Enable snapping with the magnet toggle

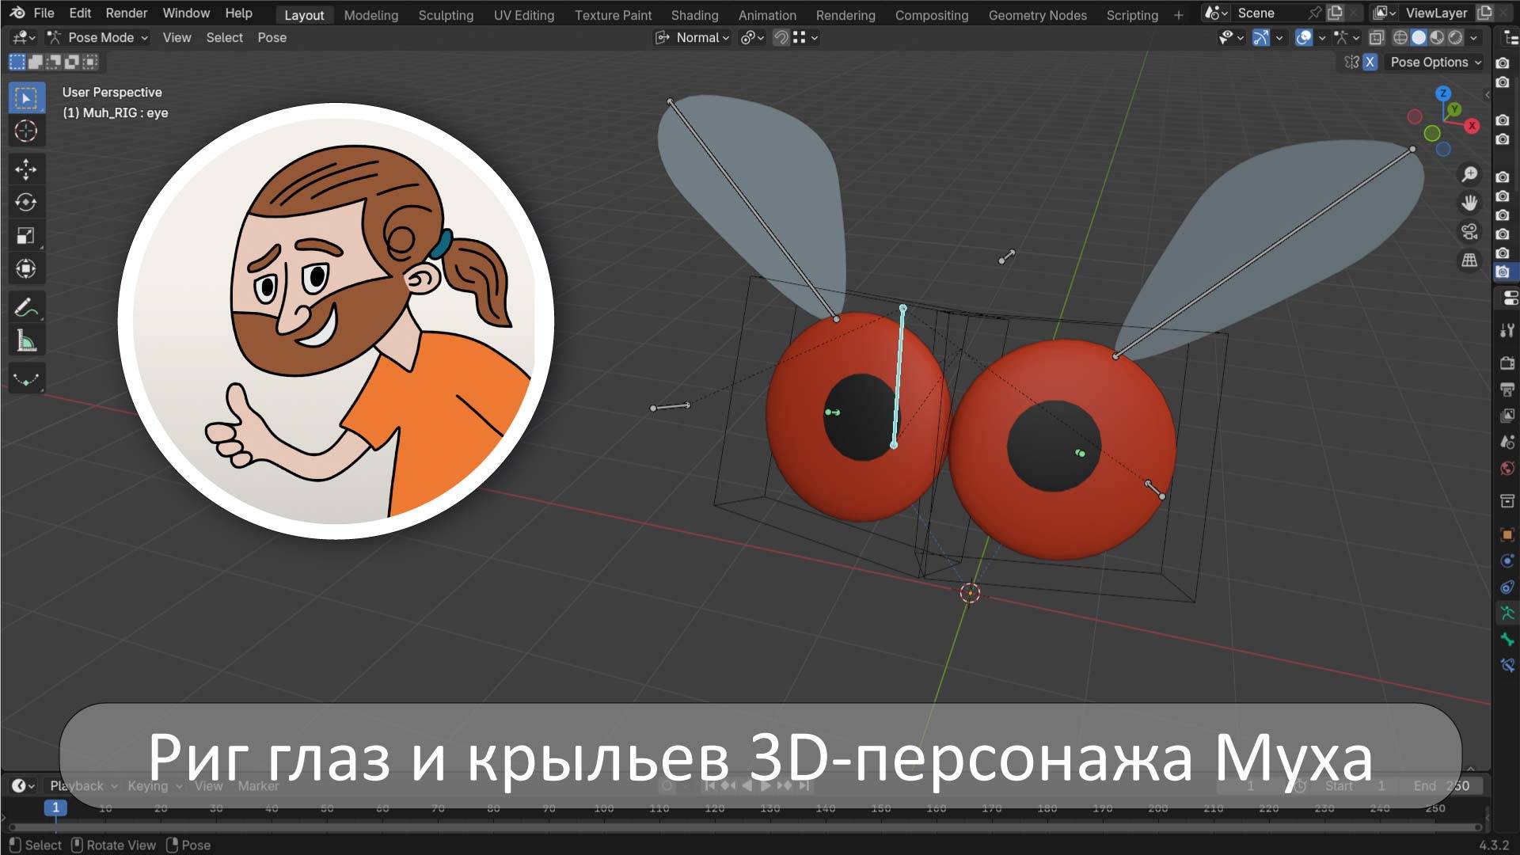pyautogui.click(x=781, y=37)
